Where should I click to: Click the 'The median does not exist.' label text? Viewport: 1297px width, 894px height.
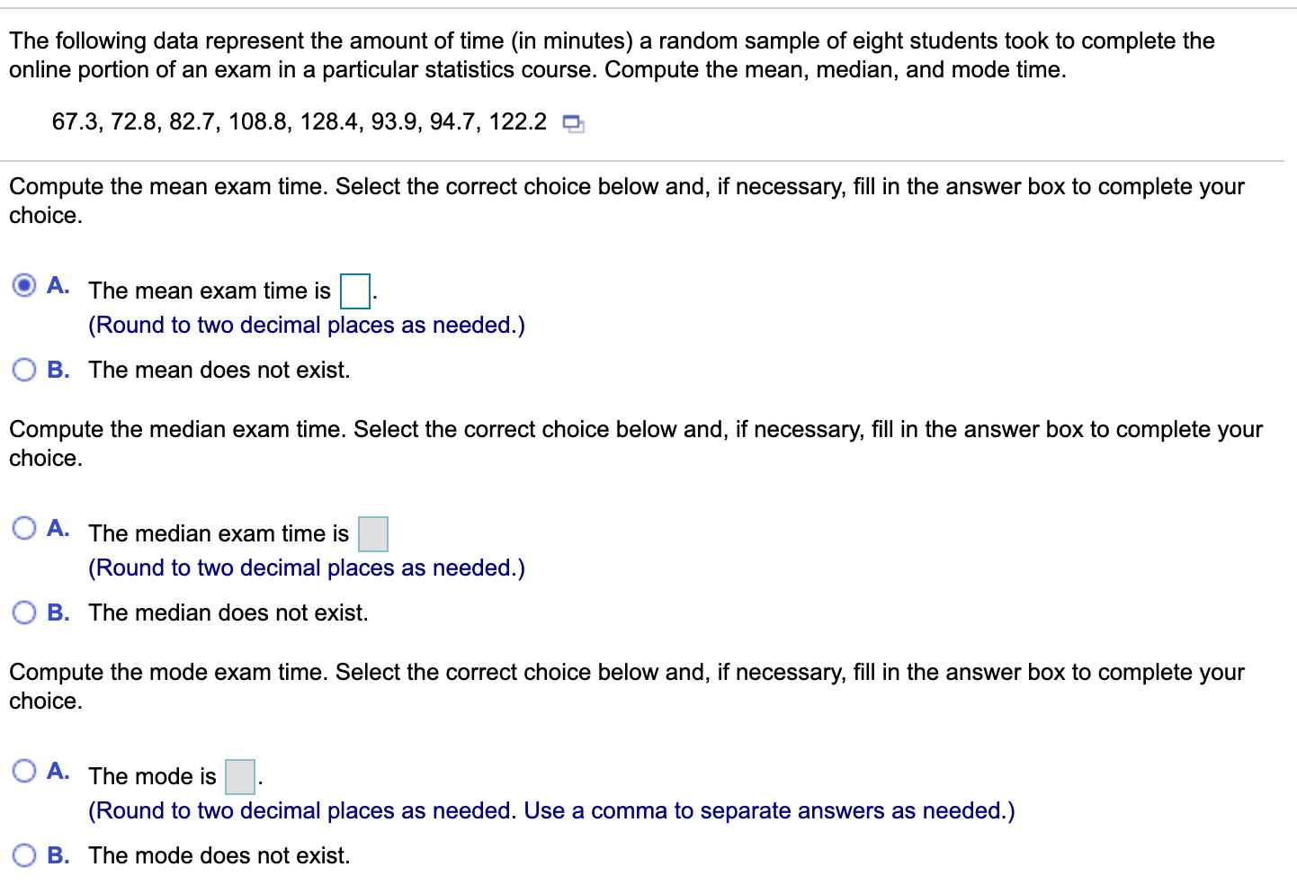point(228,612)
